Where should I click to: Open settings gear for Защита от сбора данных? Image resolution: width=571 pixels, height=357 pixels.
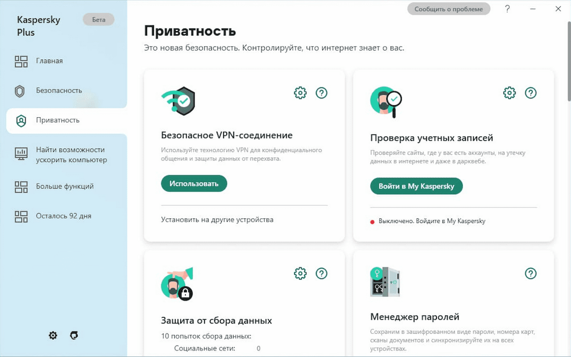pyautogui.click(x=300, y=273)
